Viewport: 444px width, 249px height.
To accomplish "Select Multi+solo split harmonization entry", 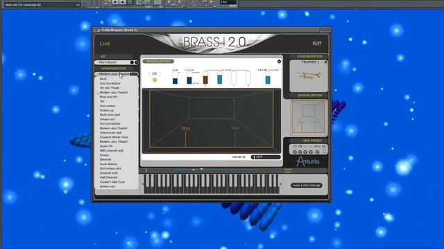I will point(110,115).
